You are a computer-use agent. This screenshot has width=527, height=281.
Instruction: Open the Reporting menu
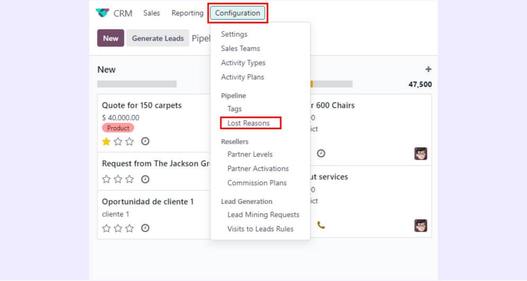coord(187,13)
